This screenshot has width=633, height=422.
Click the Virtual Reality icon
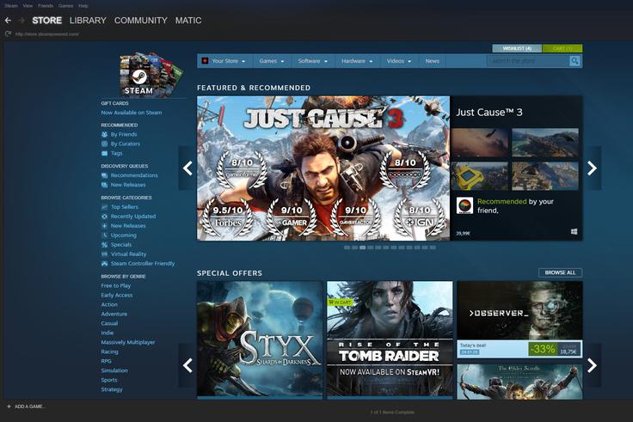coord(105,254)
